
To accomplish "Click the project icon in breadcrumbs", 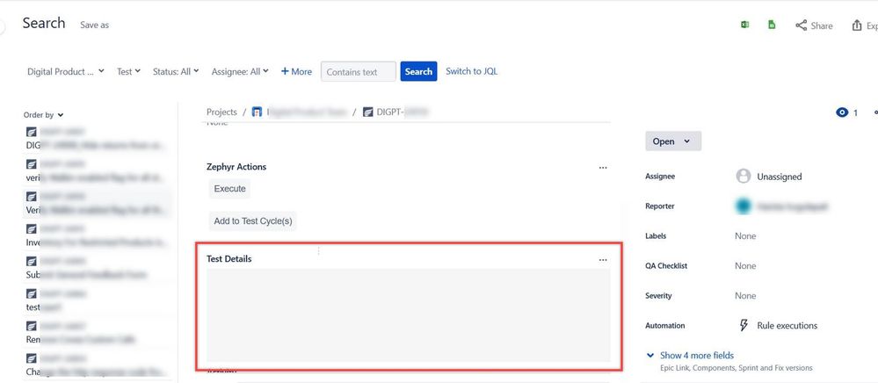I will 257,112.
